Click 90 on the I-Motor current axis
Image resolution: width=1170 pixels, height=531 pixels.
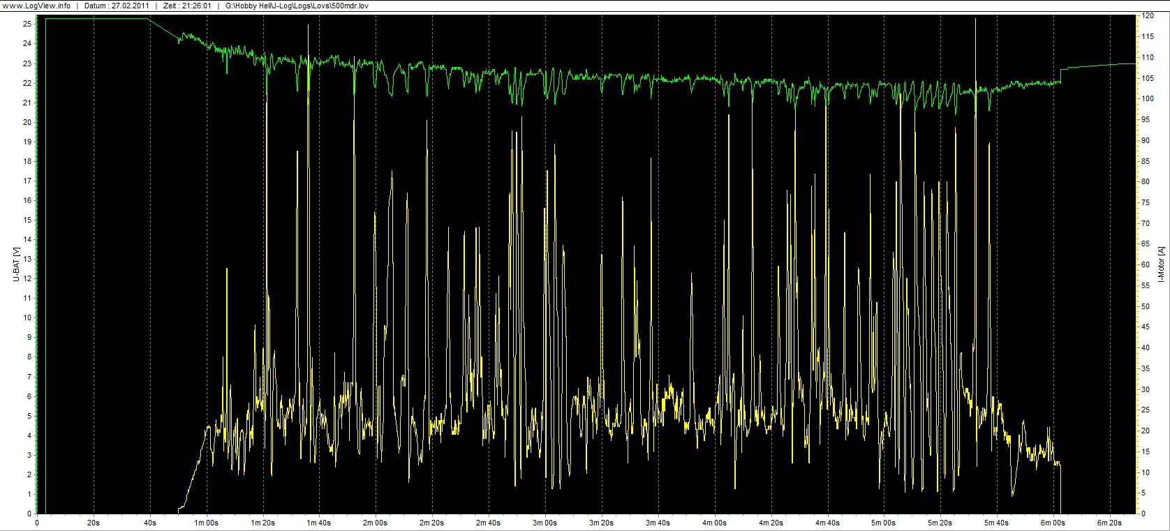1146,140
